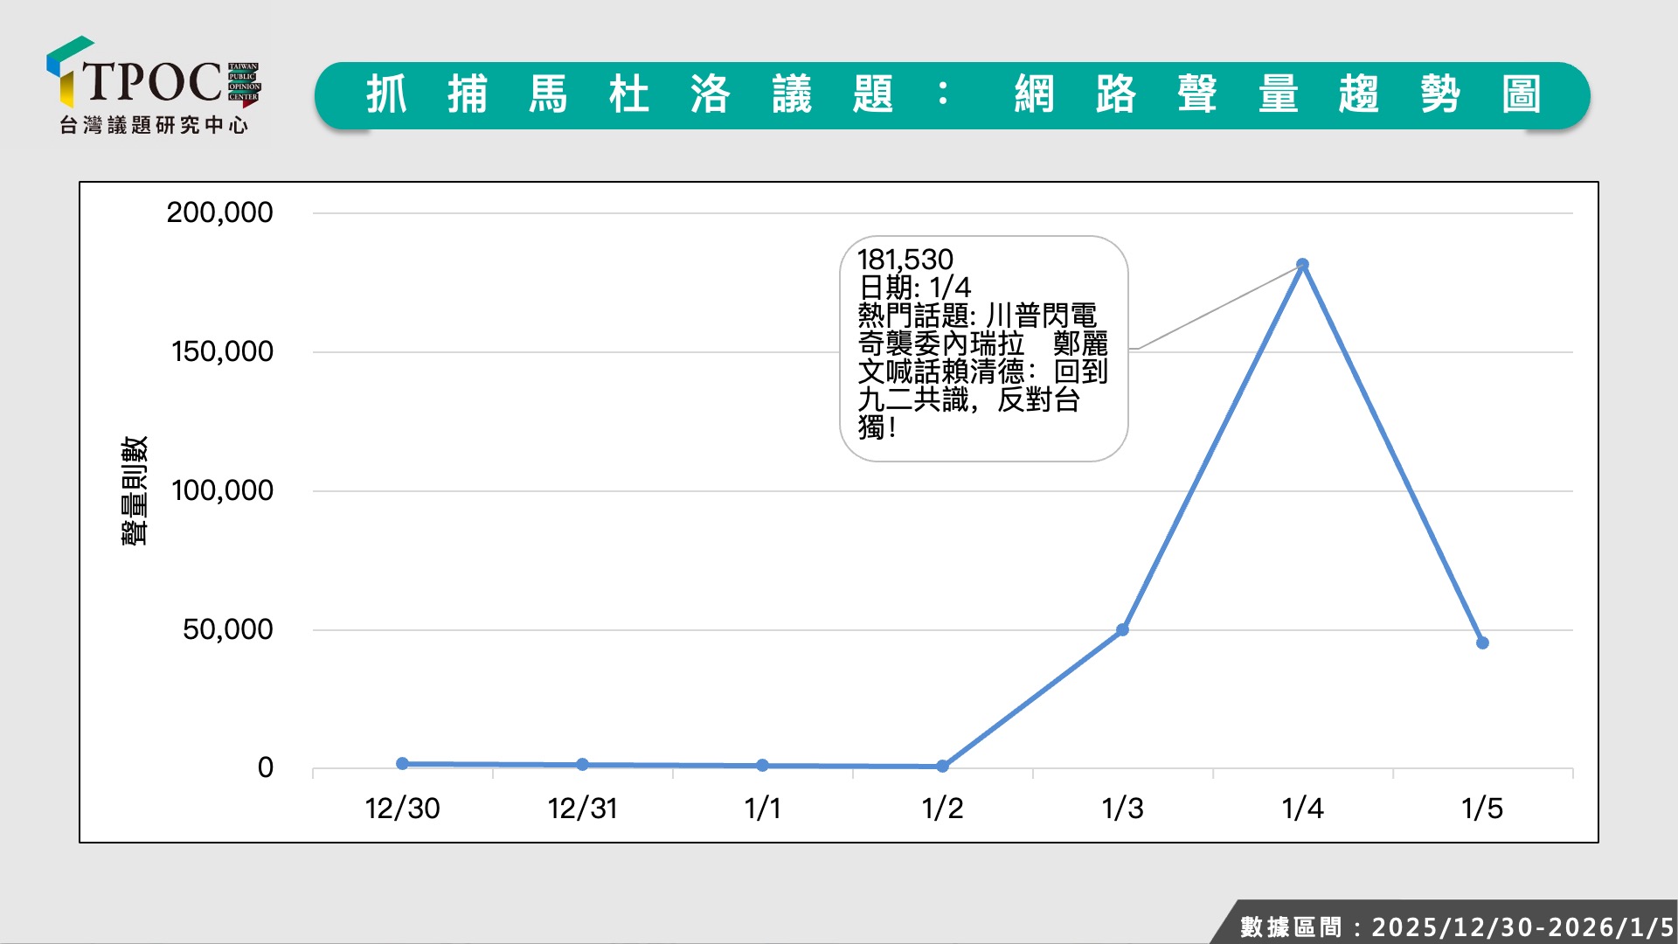Viewport: 1678px width, 944px height.
Task: Click the 台灣議題研究中心 text under logo
Action: [154, 125]
